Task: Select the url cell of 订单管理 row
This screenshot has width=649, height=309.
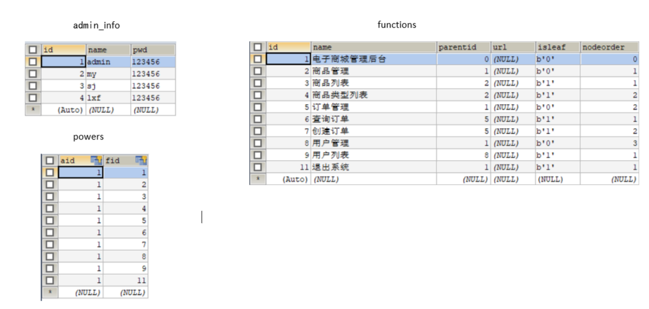Action: 513,107
